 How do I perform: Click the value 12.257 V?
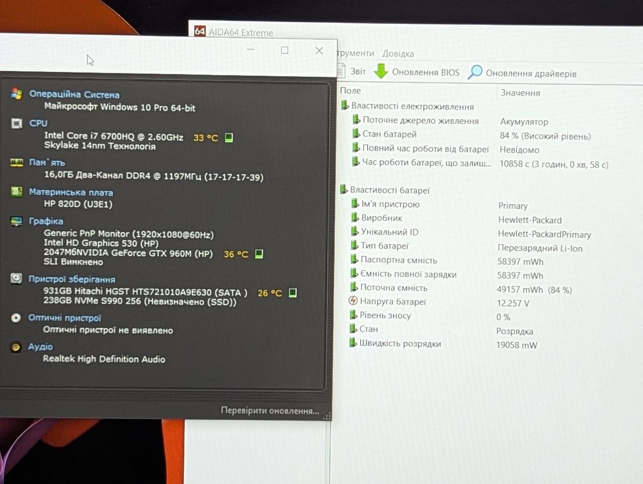[x=513, y=303]
